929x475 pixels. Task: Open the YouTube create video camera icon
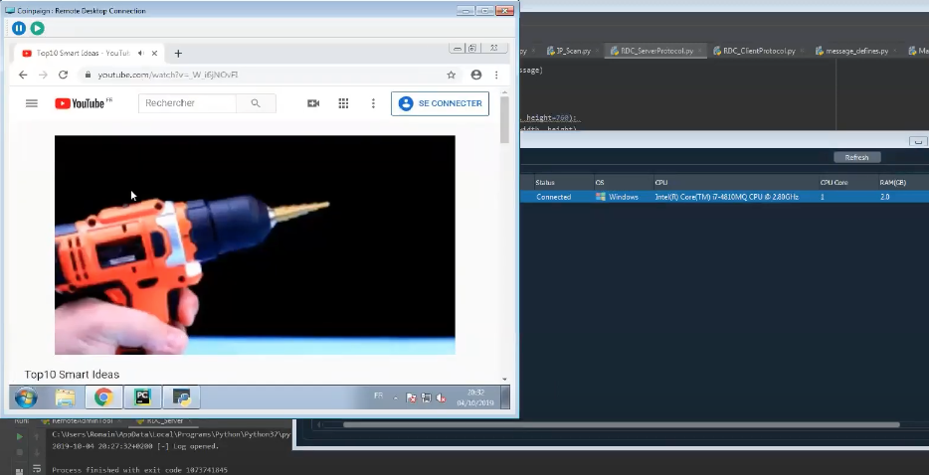tap(313, 103)
